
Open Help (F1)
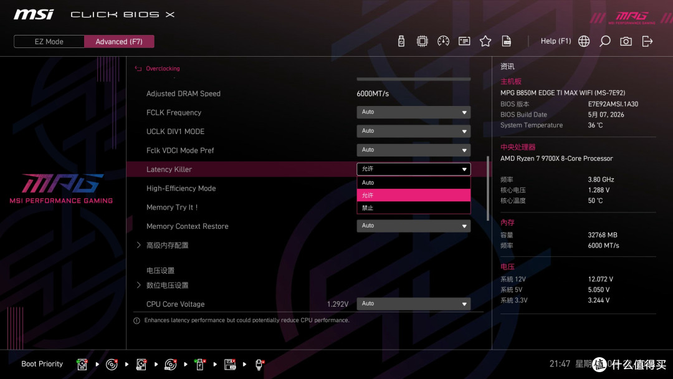pyautogui.click(x=556, y=41)
